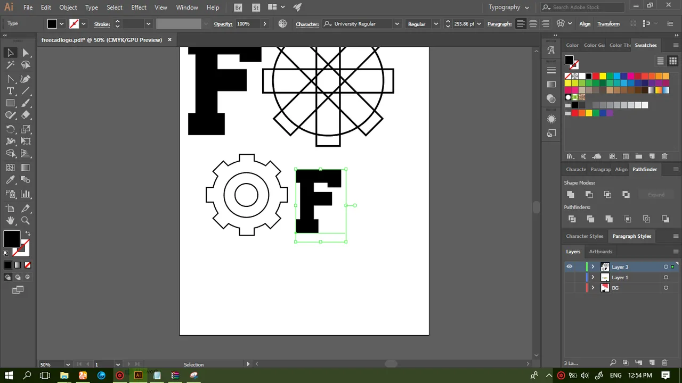The image size is (682, 383).
Task: Click the Search Adobe Stock field
Action: click(582, 7)
